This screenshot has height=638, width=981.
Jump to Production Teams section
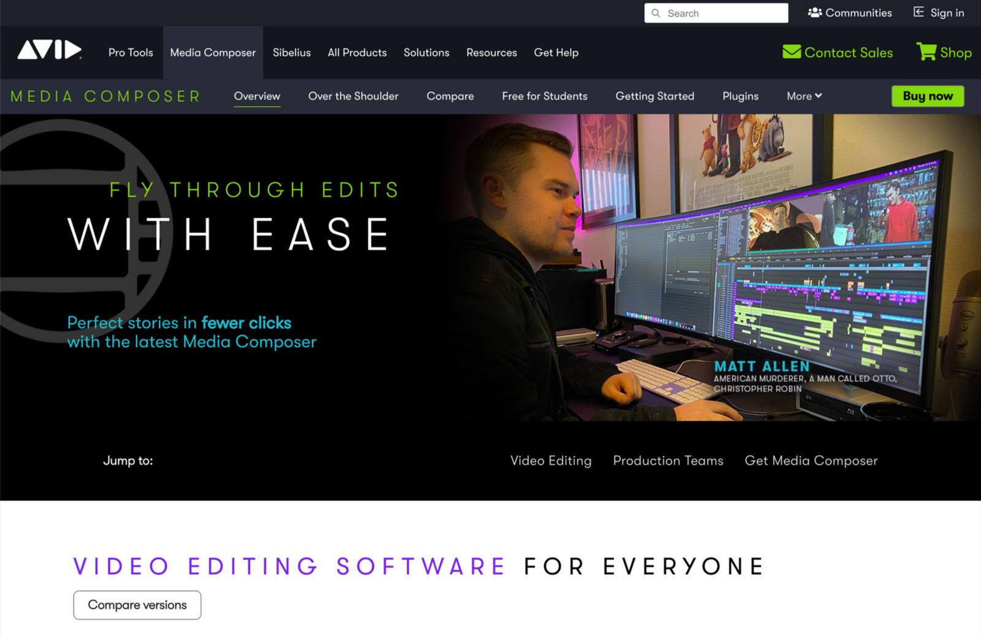point(668,461)
